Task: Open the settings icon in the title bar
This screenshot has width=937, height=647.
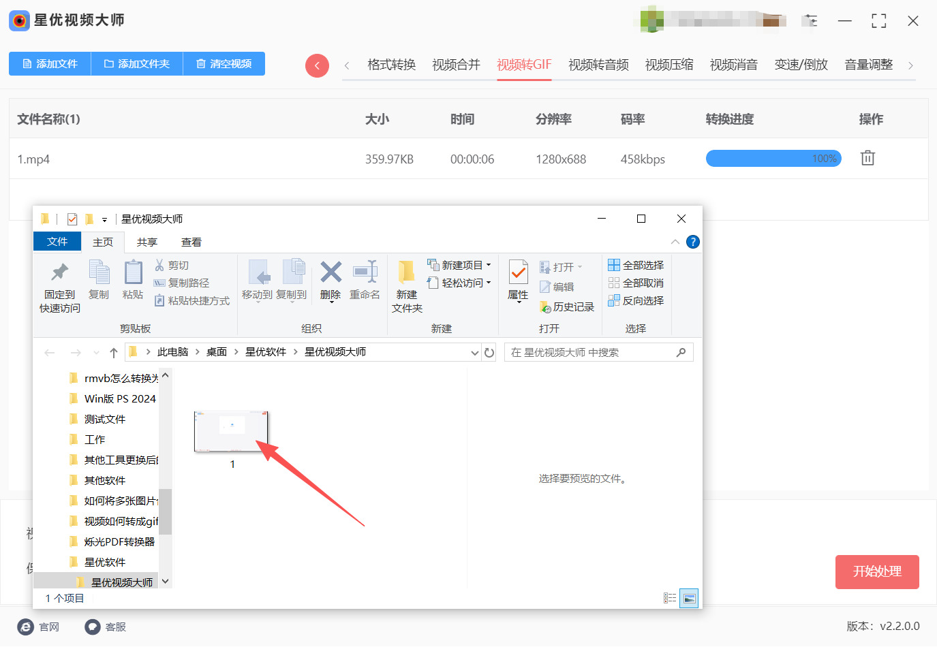Action: click(x=810, y=20)
